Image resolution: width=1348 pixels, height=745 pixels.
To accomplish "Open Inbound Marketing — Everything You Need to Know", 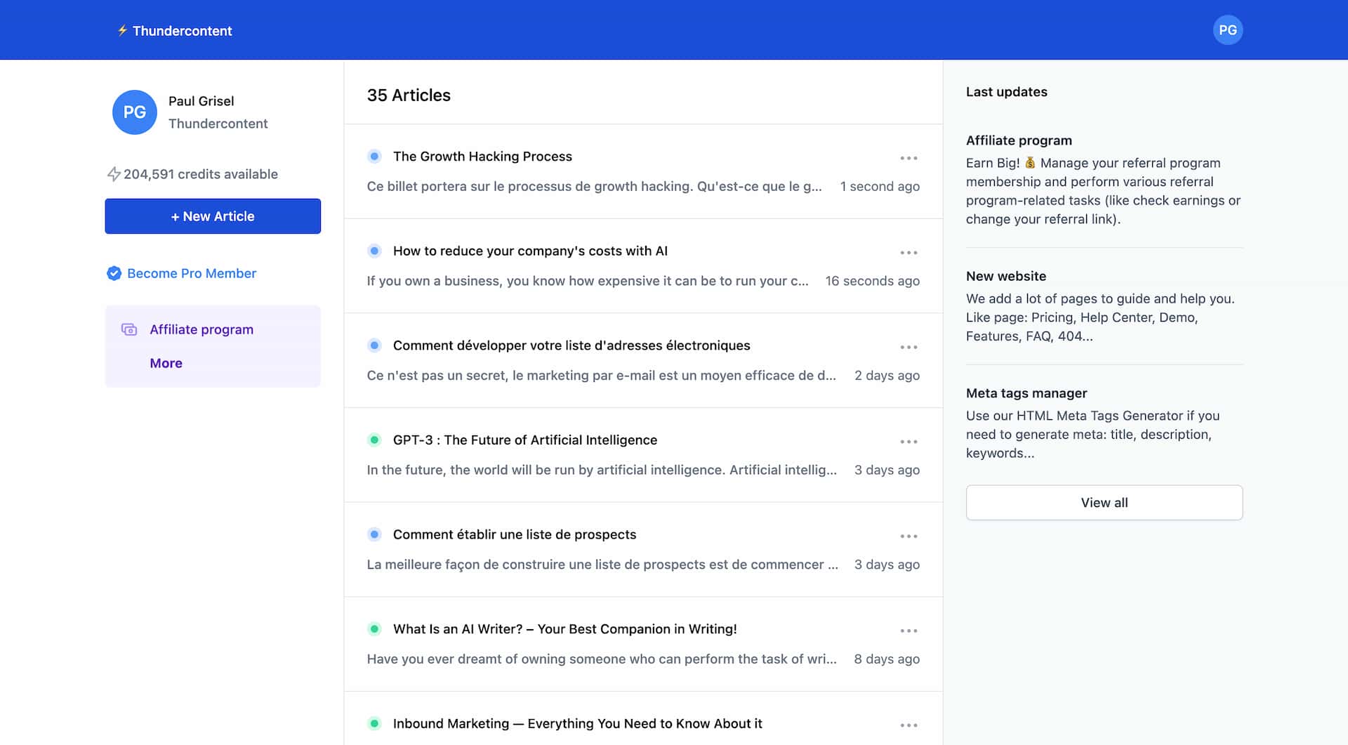I will tap(577, 723).
